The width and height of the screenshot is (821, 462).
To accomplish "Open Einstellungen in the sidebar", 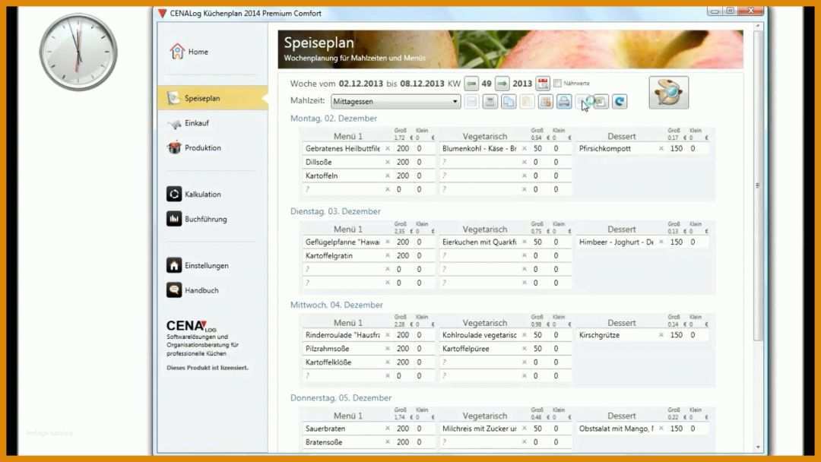I will [x=198, y=265].
